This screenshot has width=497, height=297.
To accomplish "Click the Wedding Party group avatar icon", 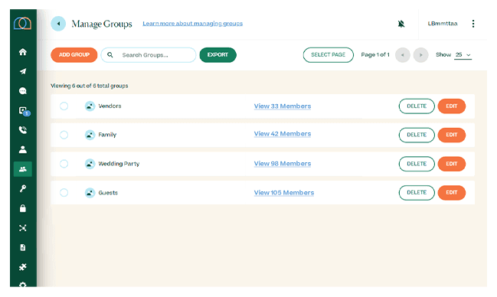I will pos(90,164).
